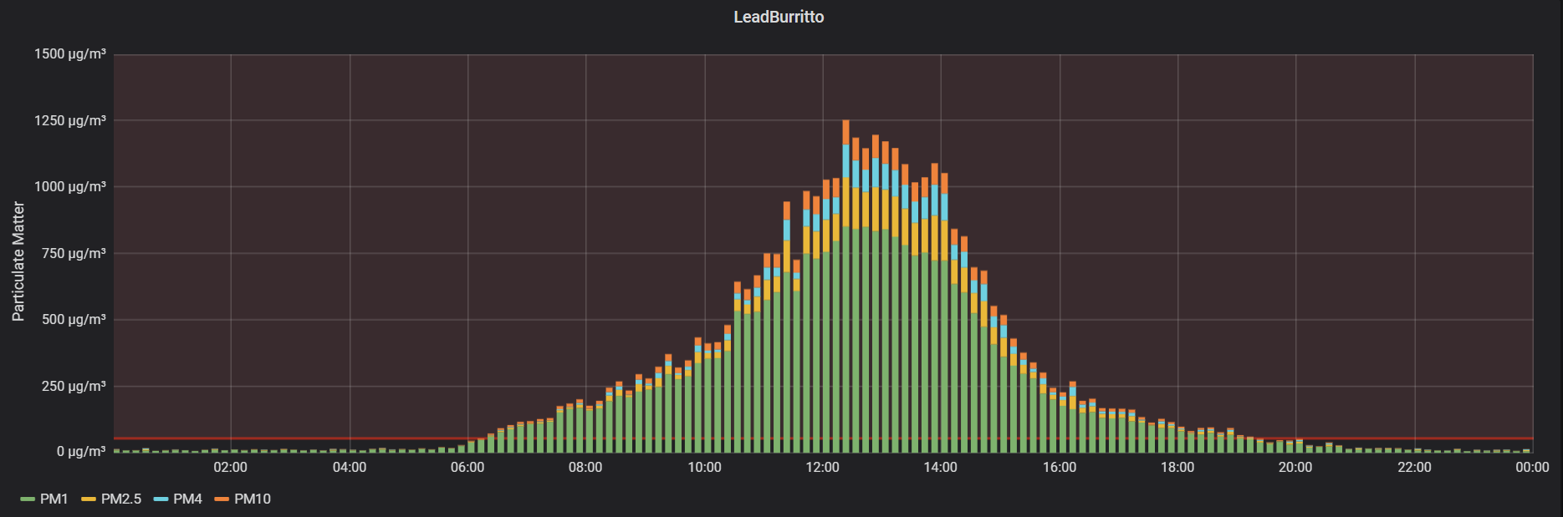The width and height of the screenshot is (1563, 517).
Task: Toggle the PM10 series legend label
Action: click(253, 499)
